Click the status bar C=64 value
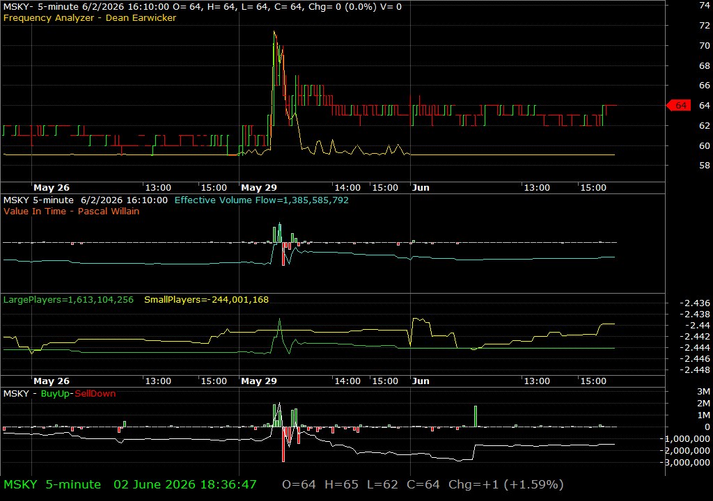 pos(423,484)
